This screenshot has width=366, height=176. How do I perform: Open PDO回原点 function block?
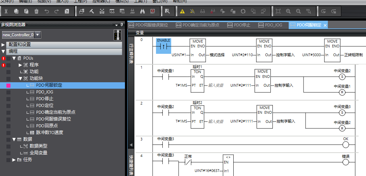pyautogui.click(x=47, y=126)
